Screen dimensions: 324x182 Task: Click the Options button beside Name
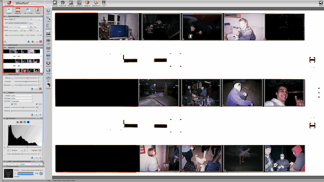(x=39, y=19)
